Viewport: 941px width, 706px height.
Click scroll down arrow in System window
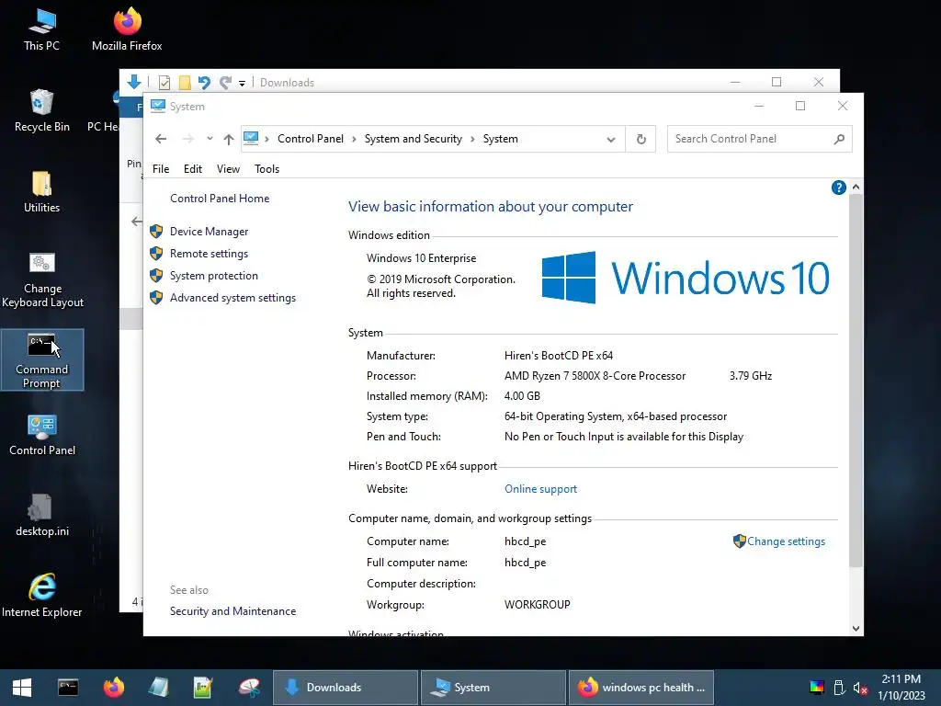point(856,629)
